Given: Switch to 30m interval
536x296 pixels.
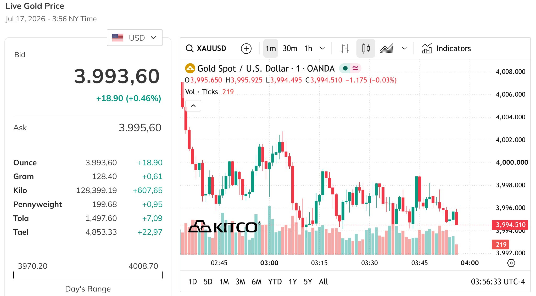Looking at the screenshot, I should pyautogui.click(x=290, y=48).
